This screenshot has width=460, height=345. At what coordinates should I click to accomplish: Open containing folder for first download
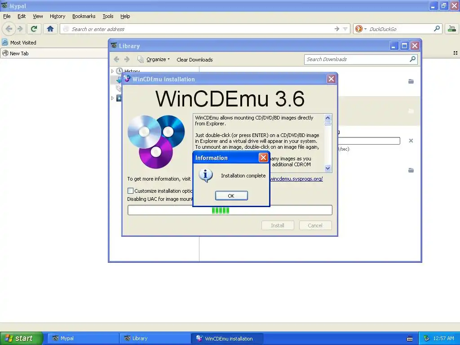411,81
